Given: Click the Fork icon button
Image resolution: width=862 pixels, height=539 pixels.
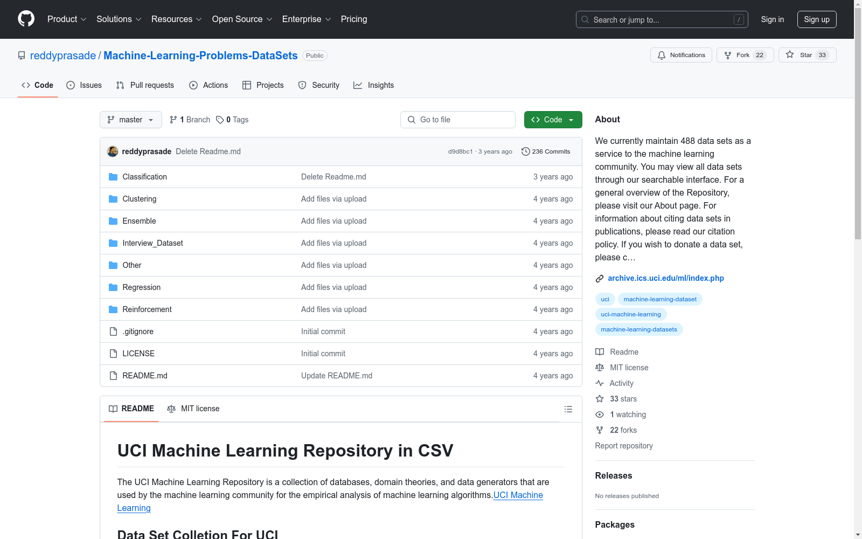Looking at the screenshot, I should 728,55.
